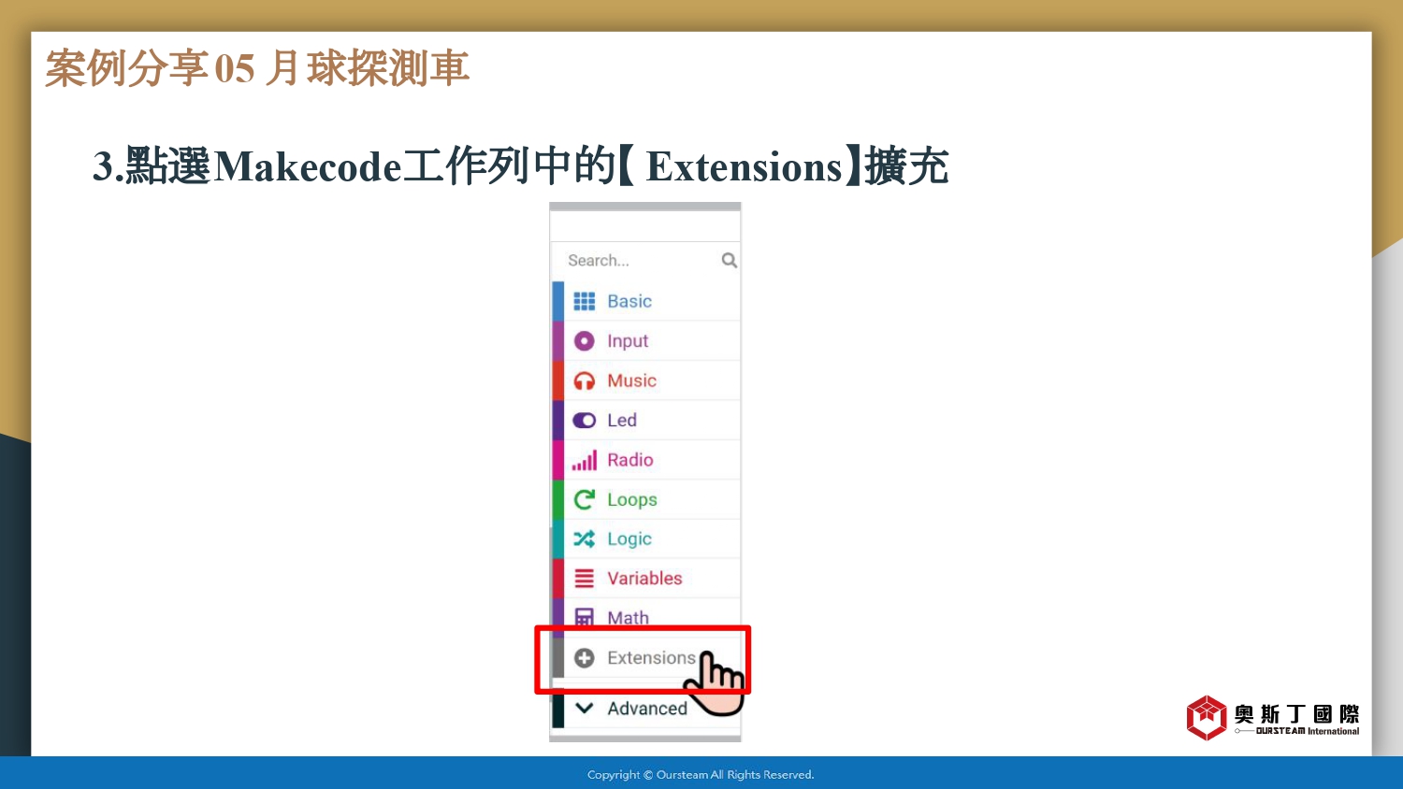Viewport: 1403px width, 789px height.
Task: Choose the Logic category
Action: point(646,538)
